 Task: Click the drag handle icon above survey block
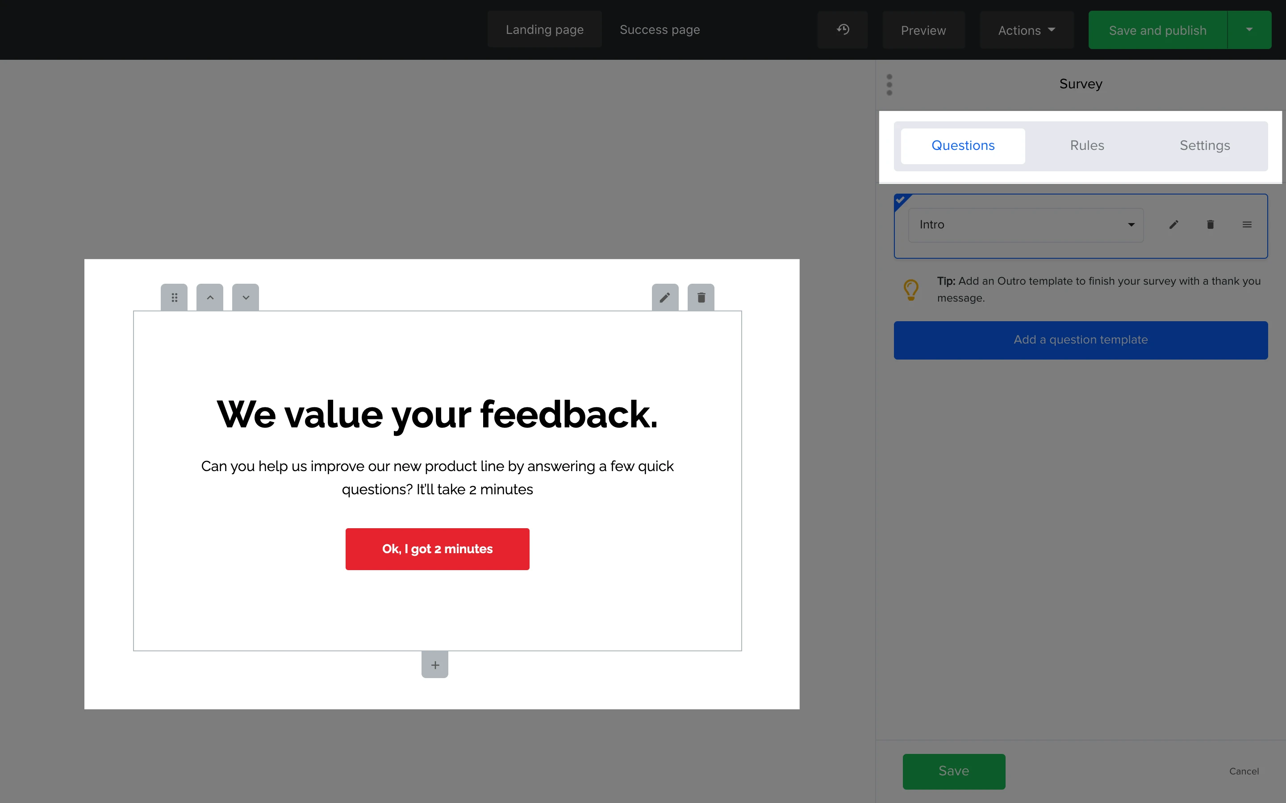point(174,298)
